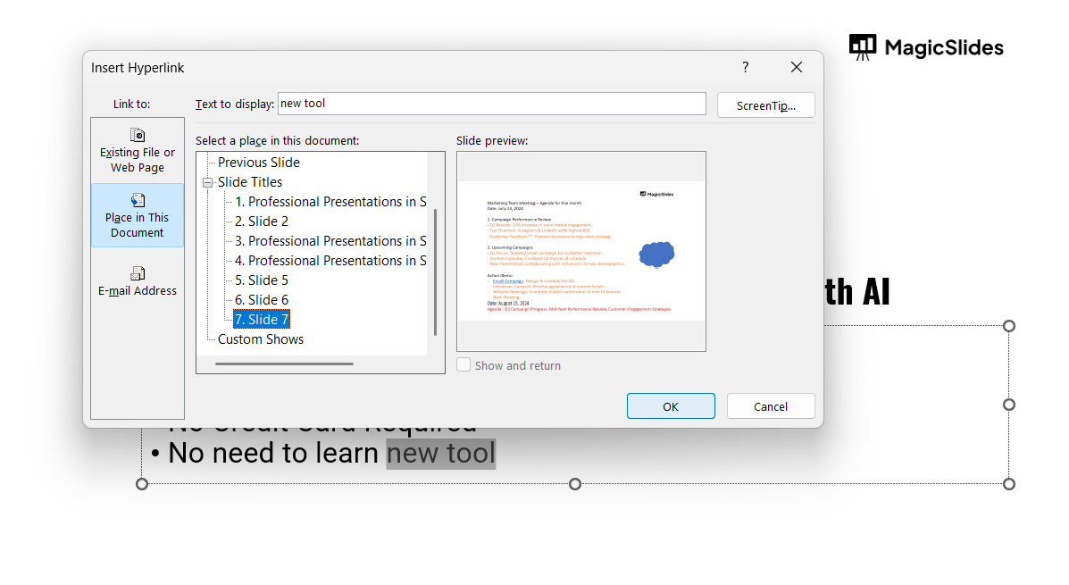
Task: Open the ScreenTip button
Action: click(x=765, y=105)
